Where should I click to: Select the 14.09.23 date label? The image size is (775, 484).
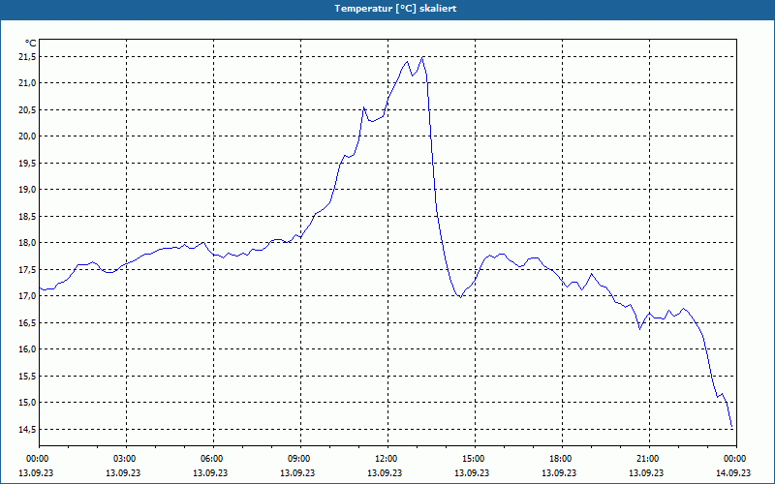733,472
